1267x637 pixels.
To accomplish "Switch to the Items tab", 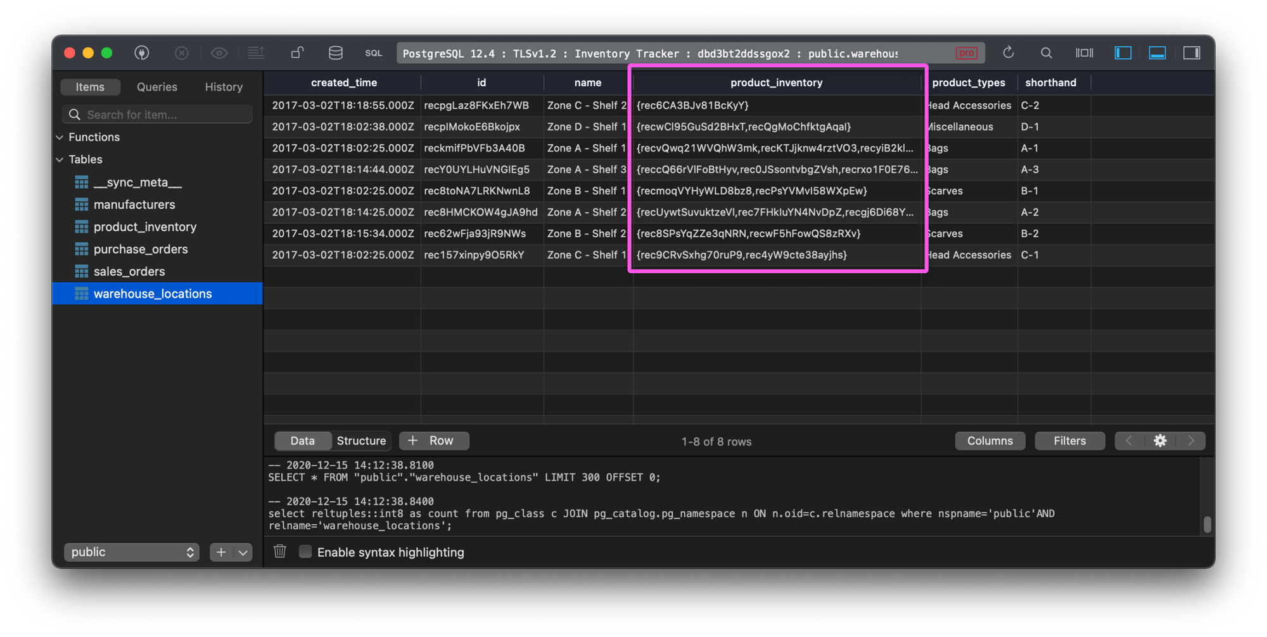I will (90, 87).
